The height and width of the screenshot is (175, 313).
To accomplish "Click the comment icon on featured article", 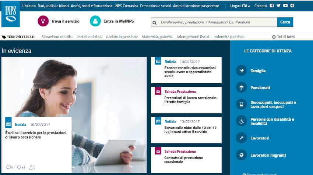I will pos(8,167).
